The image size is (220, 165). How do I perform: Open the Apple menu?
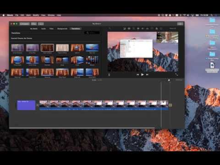point(4,15)
